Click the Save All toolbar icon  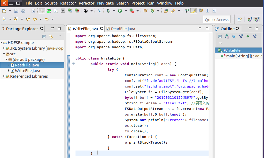click(x=23, y=11)
